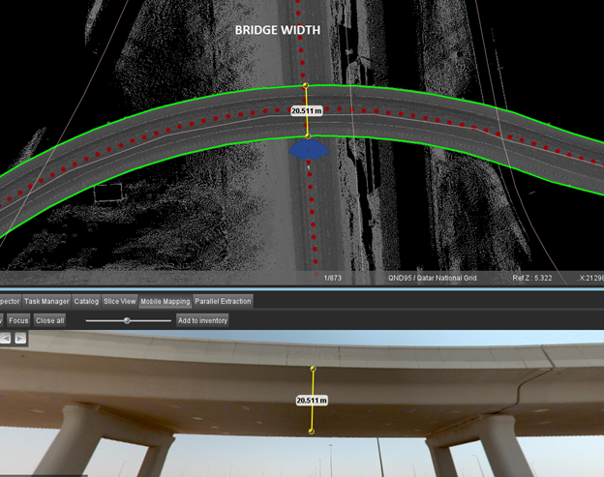Select the bottom yellow measurement endpoint in map
604x477 pixels.
click(x=307, y=135)
